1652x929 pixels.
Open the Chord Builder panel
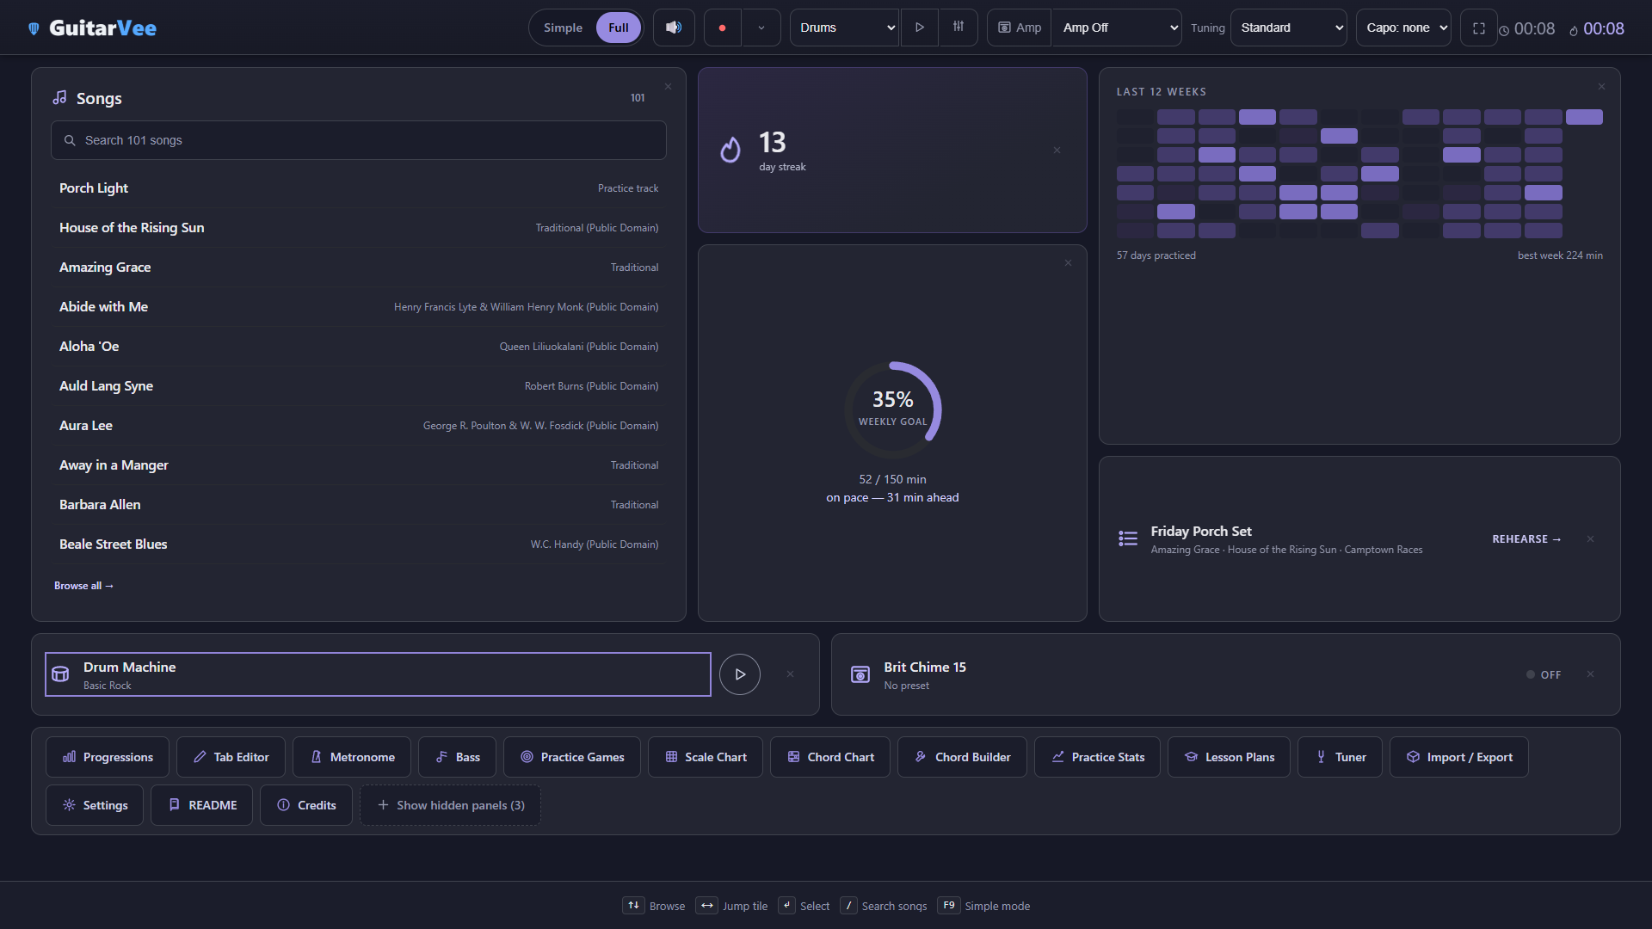click(962, 757)
